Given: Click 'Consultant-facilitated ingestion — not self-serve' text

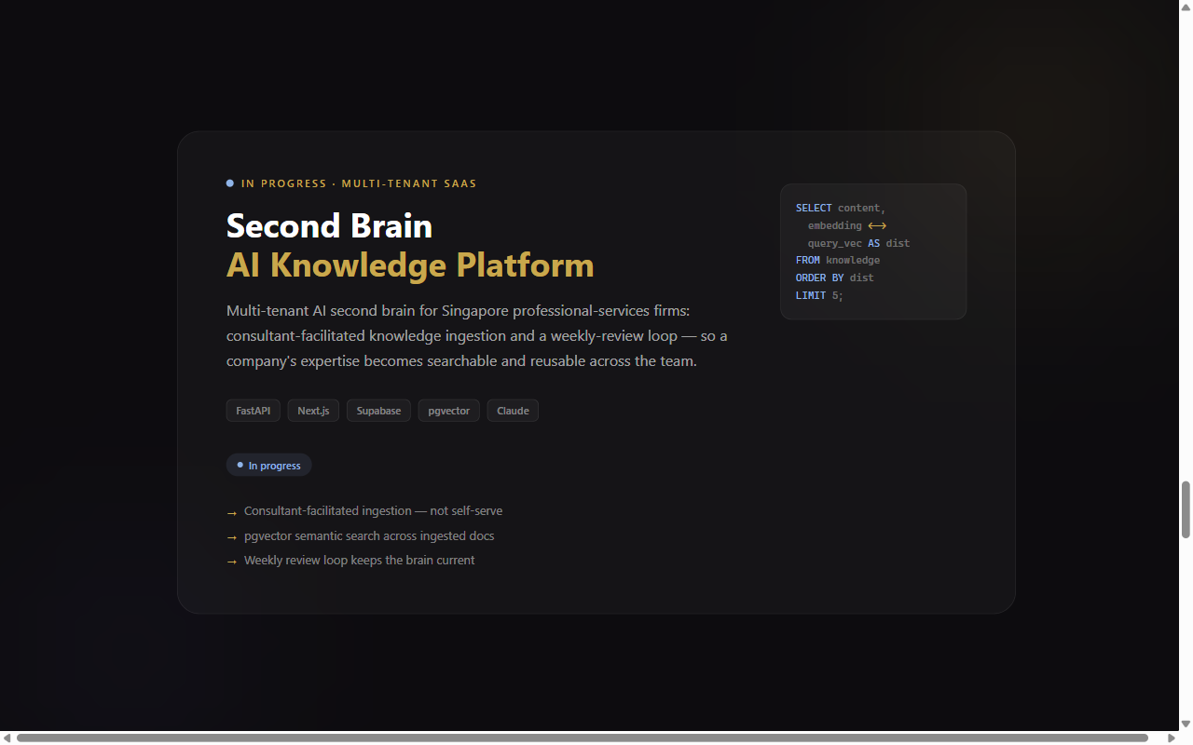Looking at the screenshot, I should click(x=373, y=511).
